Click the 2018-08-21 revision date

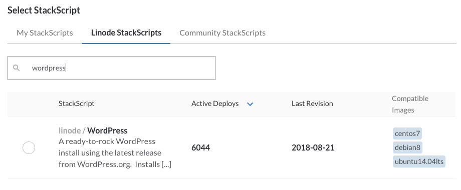coord(313,147)
